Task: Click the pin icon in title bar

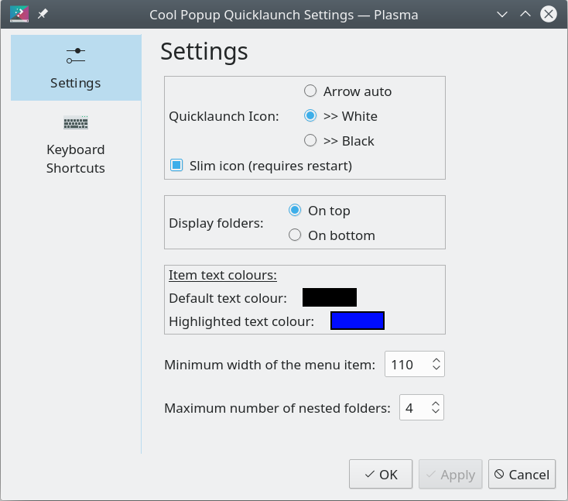Action: pos(43,14)
